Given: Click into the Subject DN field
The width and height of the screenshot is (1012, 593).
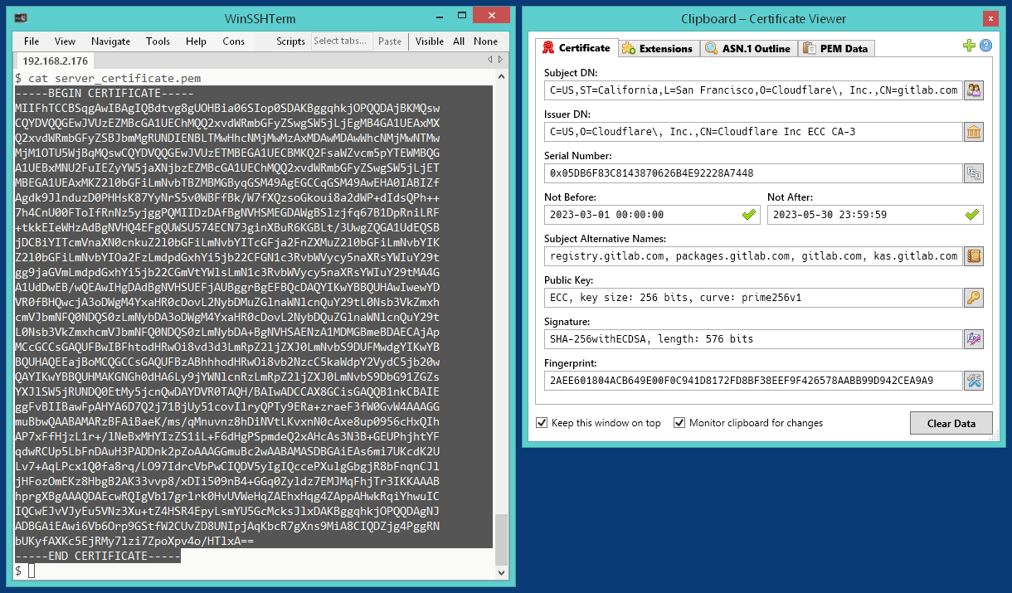Looking at the screenshot, I should (753, 90).
